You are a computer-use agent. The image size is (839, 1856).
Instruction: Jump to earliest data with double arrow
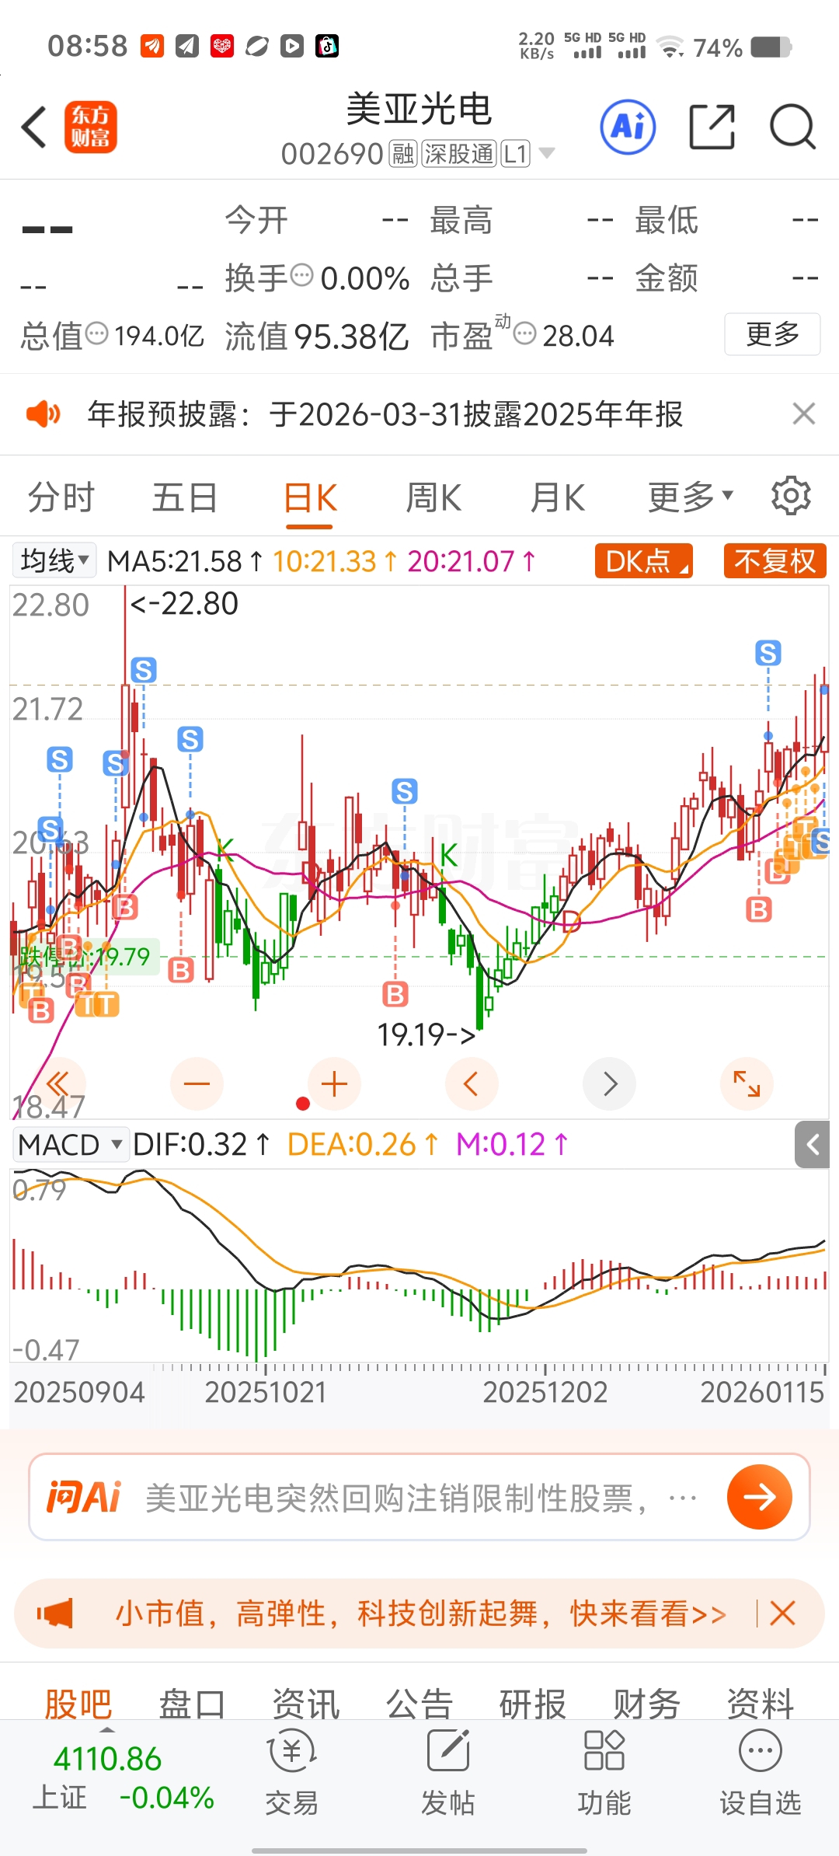click(x=58, y=1083)
